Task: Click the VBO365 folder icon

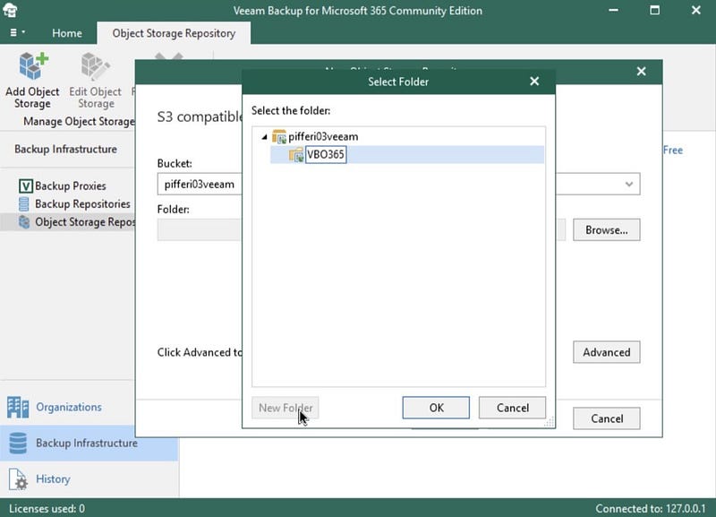Action: pyautogui.click(x=296, y=154)
